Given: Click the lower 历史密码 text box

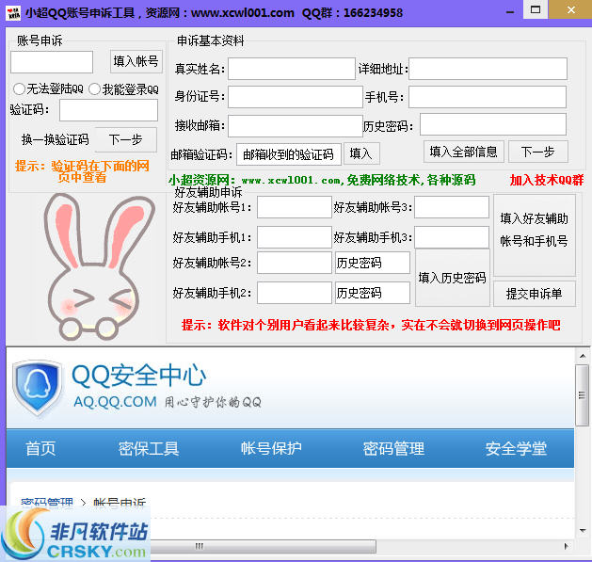Looking at the screenshot, I should pos(373,293).
